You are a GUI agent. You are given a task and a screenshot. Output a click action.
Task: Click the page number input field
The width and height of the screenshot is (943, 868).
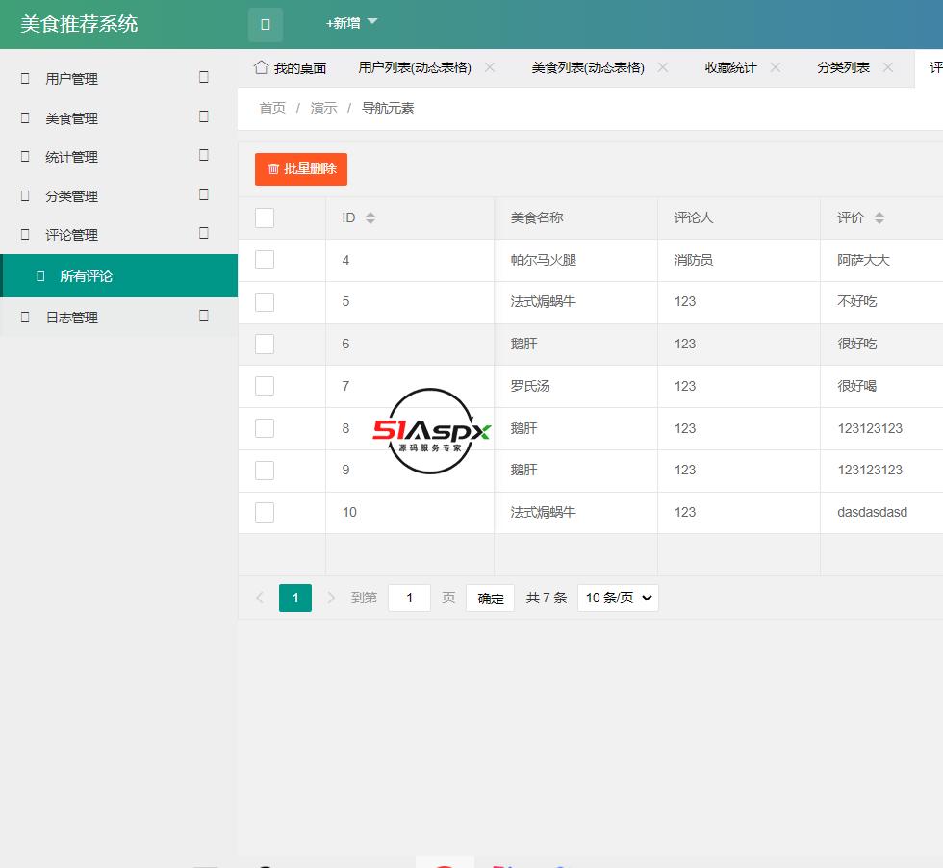[408, 598]
